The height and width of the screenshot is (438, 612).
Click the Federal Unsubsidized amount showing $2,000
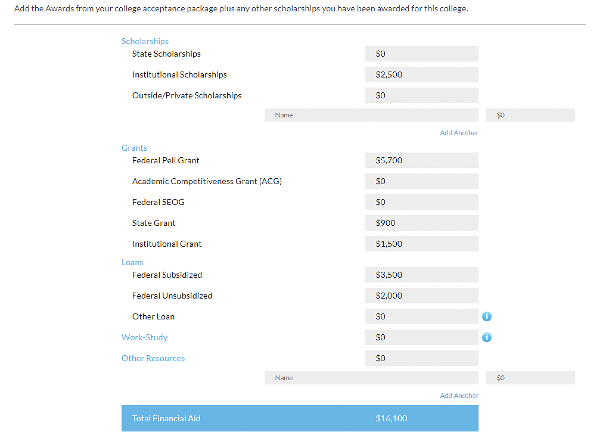click(x=421, y=296)
